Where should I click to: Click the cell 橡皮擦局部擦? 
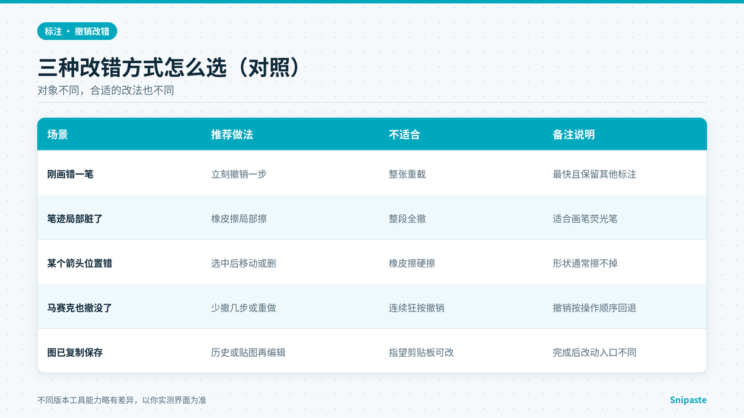pos(239,219)
